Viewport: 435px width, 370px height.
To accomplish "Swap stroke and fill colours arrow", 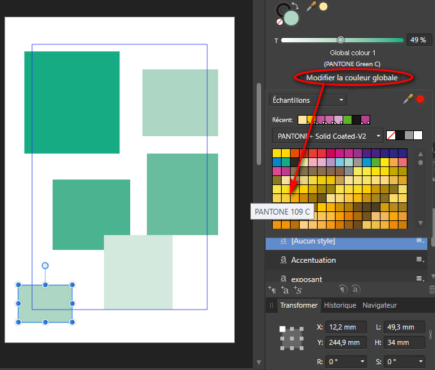I will click(296, 5).
